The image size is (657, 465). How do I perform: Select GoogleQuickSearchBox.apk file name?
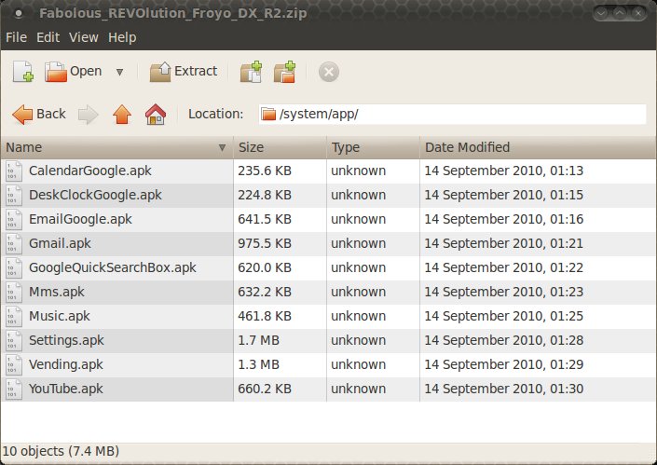pyautogui.click(x=112, y=268)
